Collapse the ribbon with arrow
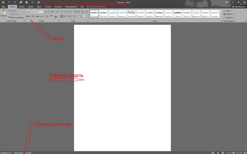247x154 pixels. (x=245, y=21)
